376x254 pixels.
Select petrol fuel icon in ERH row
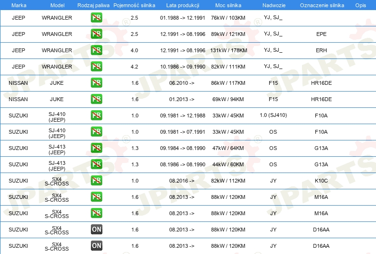96,50
